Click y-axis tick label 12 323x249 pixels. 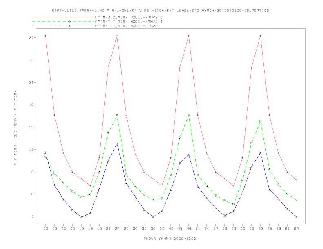(x=31, y=150)
